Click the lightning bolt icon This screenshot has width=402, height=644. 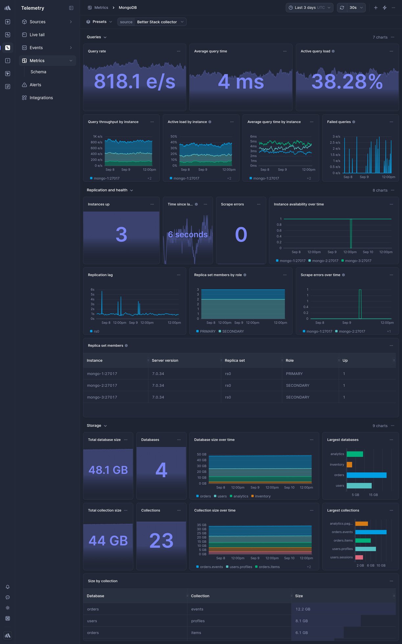coord(385,8)
